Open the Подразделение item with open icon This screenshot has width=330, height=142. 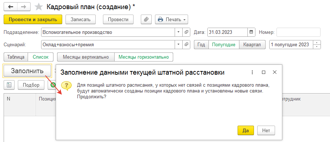tap(186, 32)
